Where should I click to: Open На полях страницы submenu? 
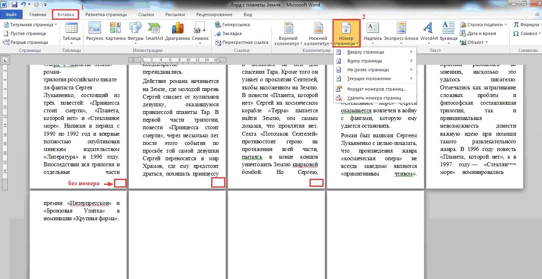coord(375,70)
